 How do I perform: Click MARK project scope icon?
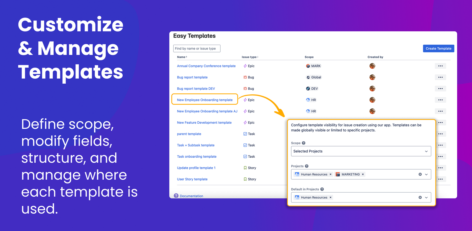[x=308, y=66]
